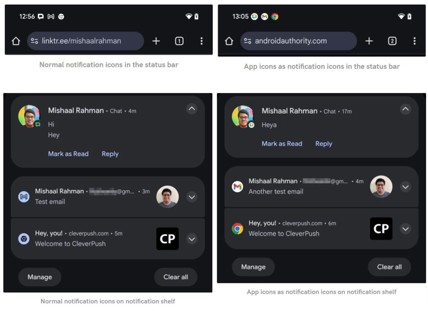Collapse the Chat notification with Hi, Hey
428x311 pixels.
pos(192,109)
